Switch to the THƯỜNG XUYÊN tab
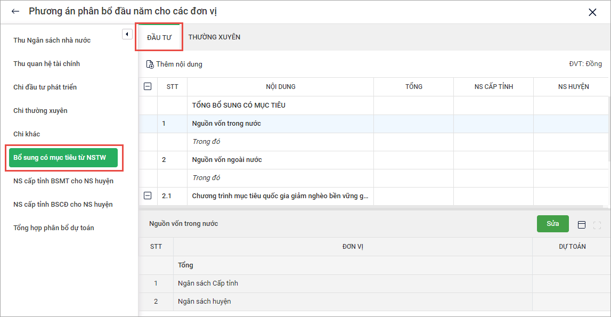Image resolution: width=611 pixels, height=317 pixels. pos(214,37)
